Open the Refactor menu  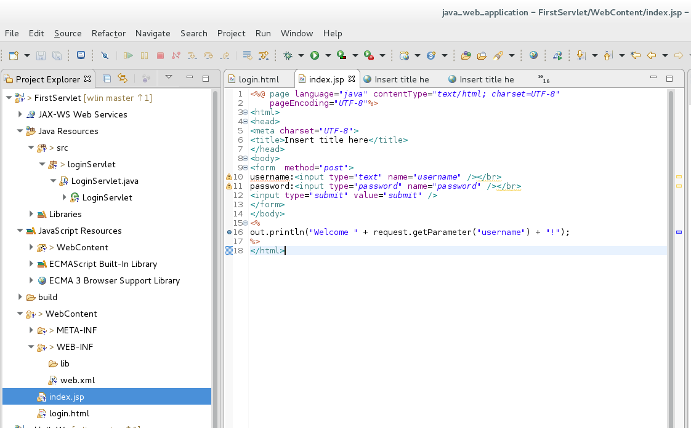coord(108,33)
